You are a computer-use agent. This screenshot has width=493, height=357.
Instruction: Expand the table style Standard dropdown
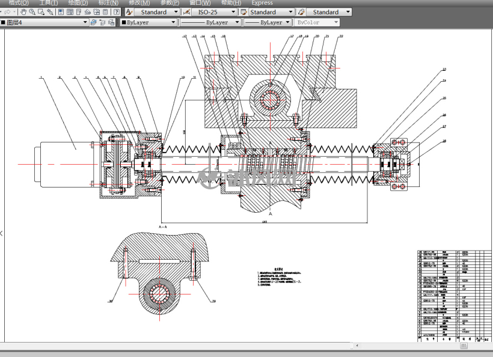coord(271,12)
